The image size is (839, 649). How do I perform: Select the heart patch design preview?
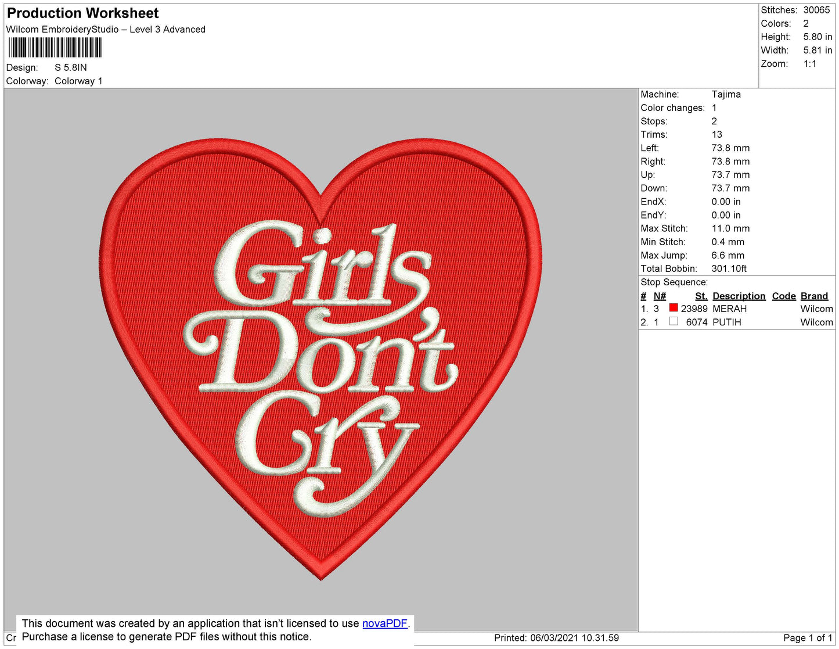pyautogui.click(x=321, y=358)
